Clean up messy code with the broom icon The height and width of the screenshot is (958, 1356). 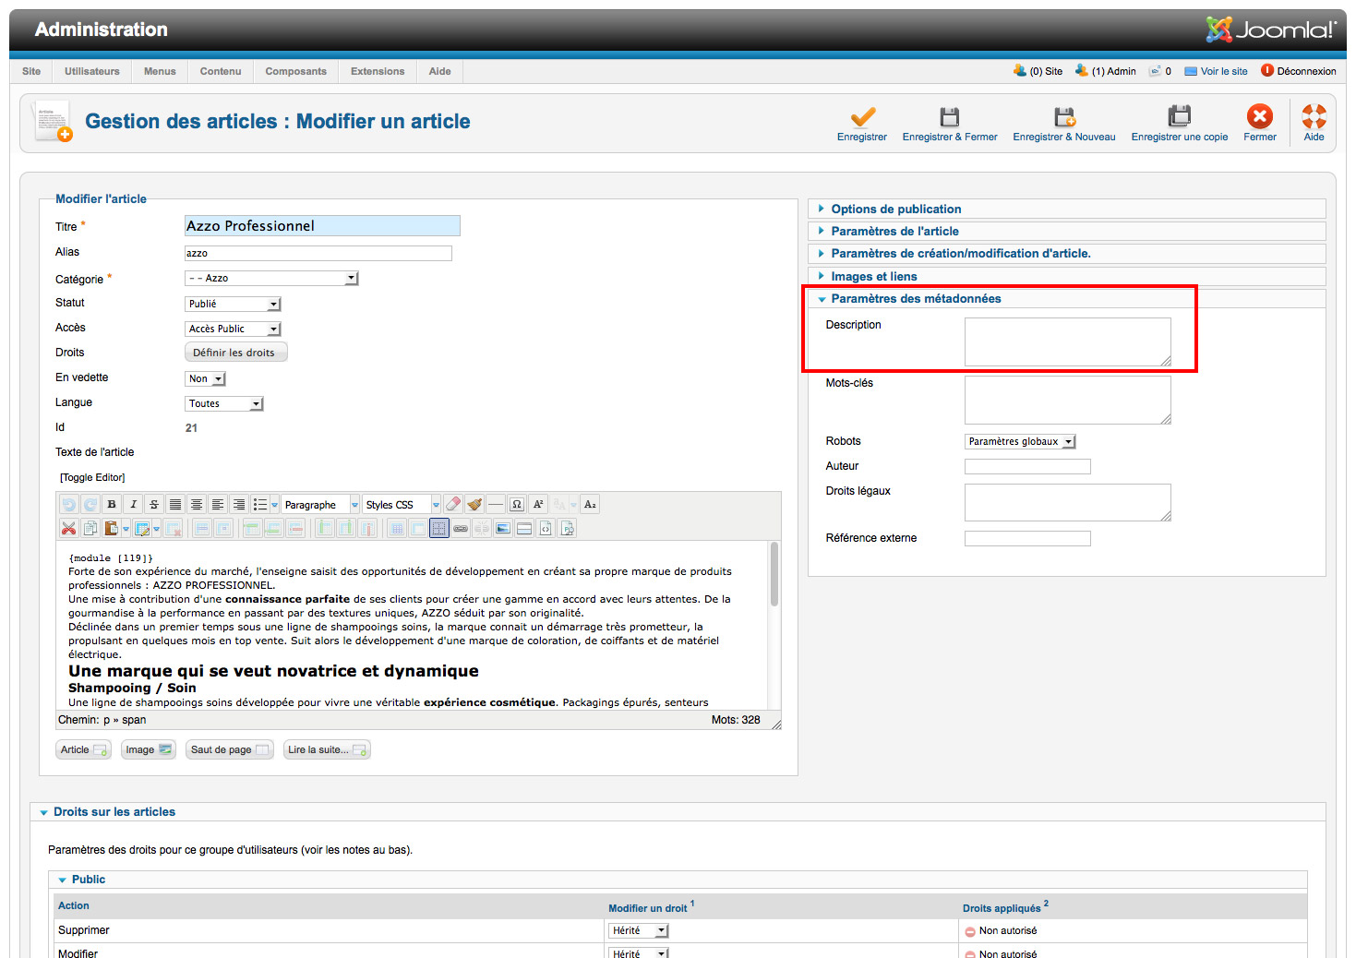point(474,505)
